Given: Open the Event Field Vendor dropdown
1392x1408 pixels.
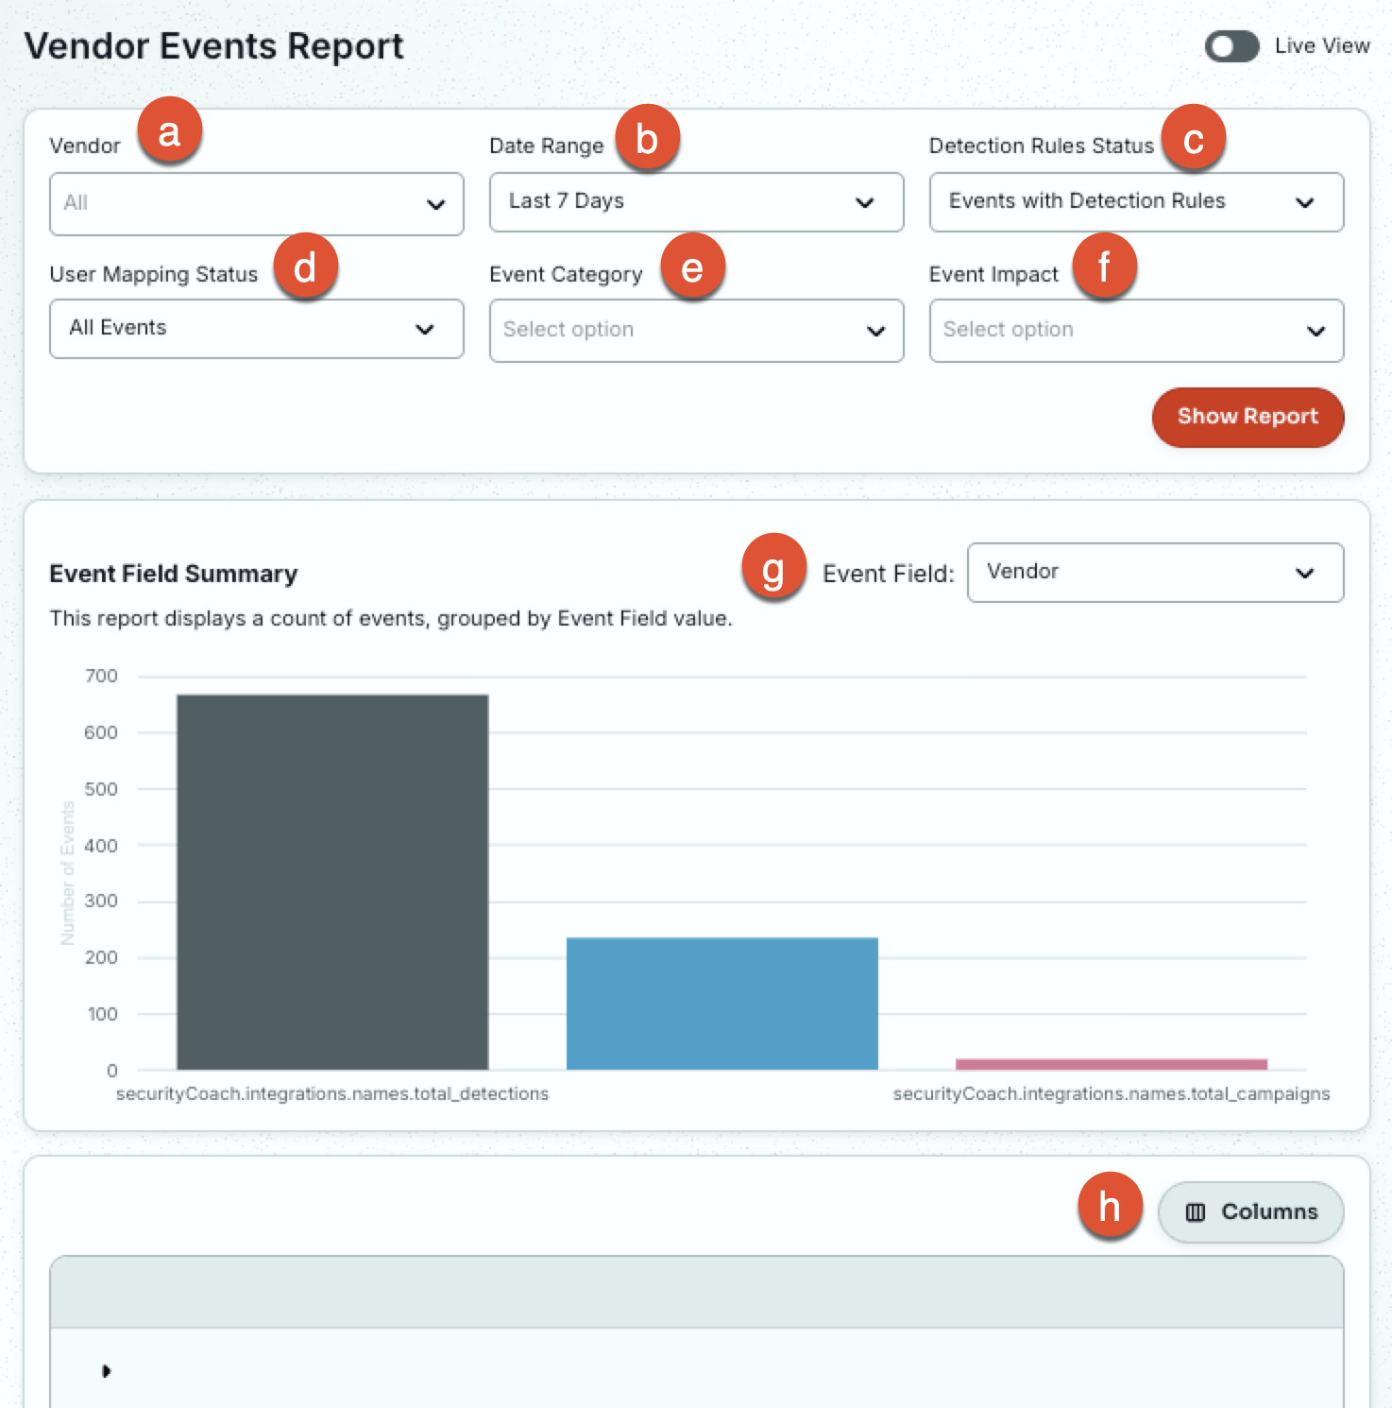Looking at the screenshot, I should coord(1155,573).
